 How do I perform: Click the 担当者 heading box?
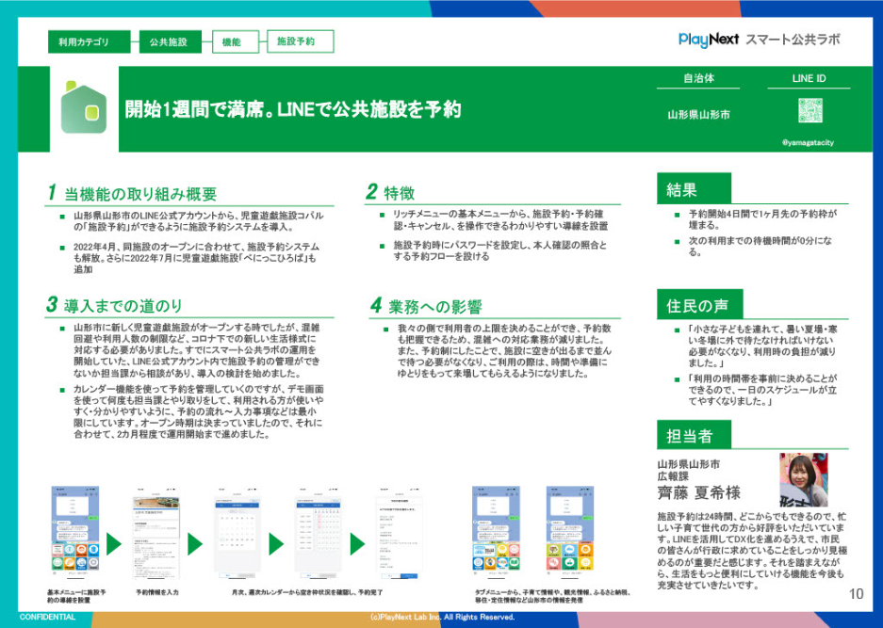pos(694,434)
